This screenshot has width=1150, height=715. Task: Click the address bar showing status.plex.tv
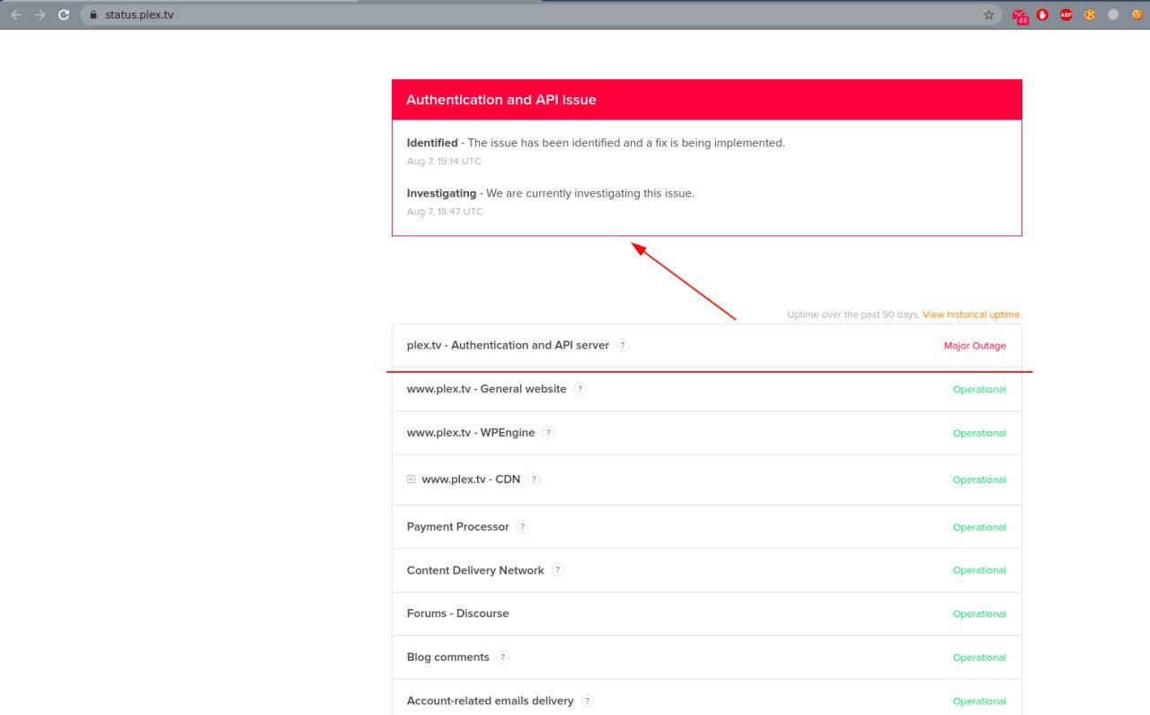pyautogui.click(x=539, y=14)
